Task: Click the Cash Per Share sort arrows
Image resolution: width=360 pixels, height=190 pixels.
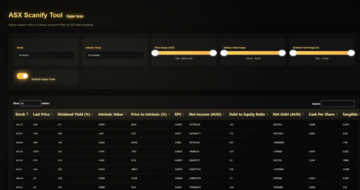Action: tap(337, 114)
